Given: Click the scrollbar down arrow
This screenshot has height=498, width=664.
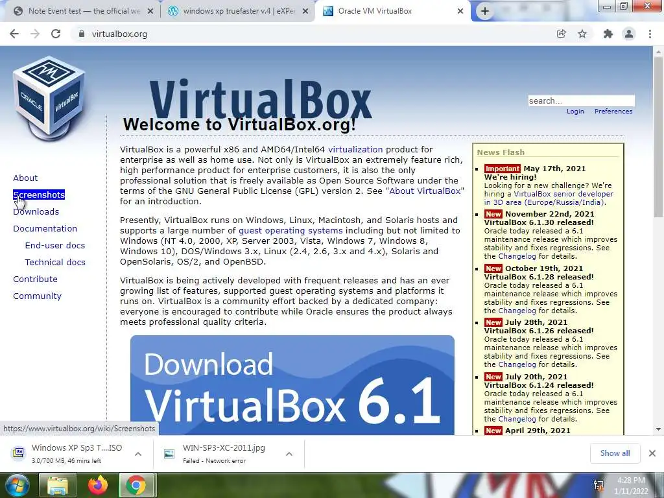Looking at the screenshot, I should pos(658,429).
